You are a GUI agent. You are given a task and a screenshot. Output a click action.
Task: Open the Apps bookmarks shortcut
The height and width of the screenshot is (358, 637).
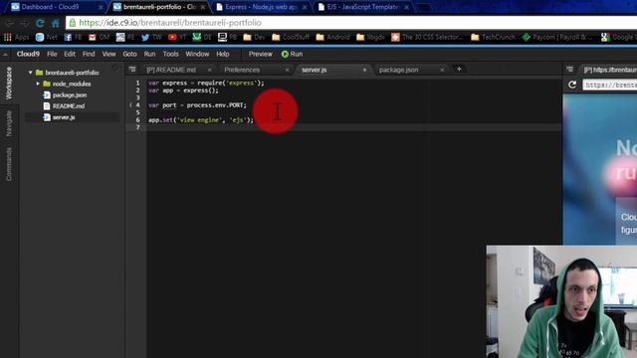(16, 38)
